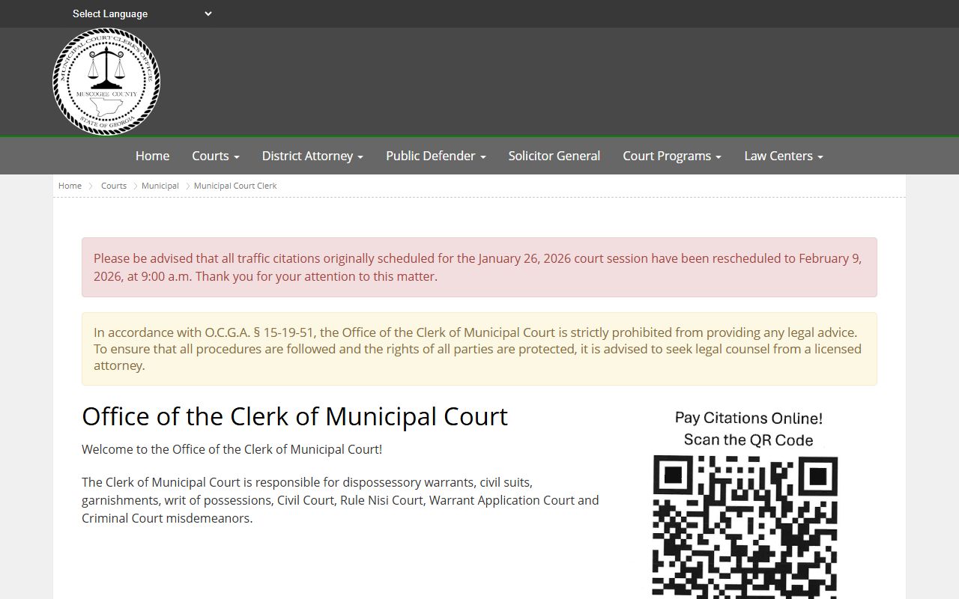The height and width of the screenshot is (599, 959).
Task: Click the Municipal Court Clerk seal logo
Action: (106, 82)
